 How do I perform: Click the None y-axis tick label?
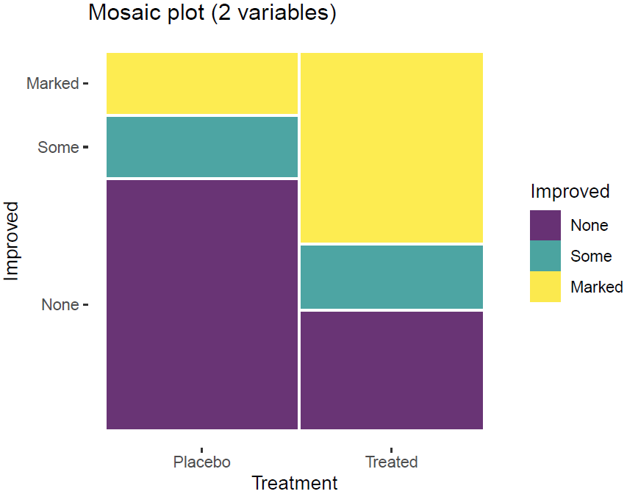coord(60,304)
